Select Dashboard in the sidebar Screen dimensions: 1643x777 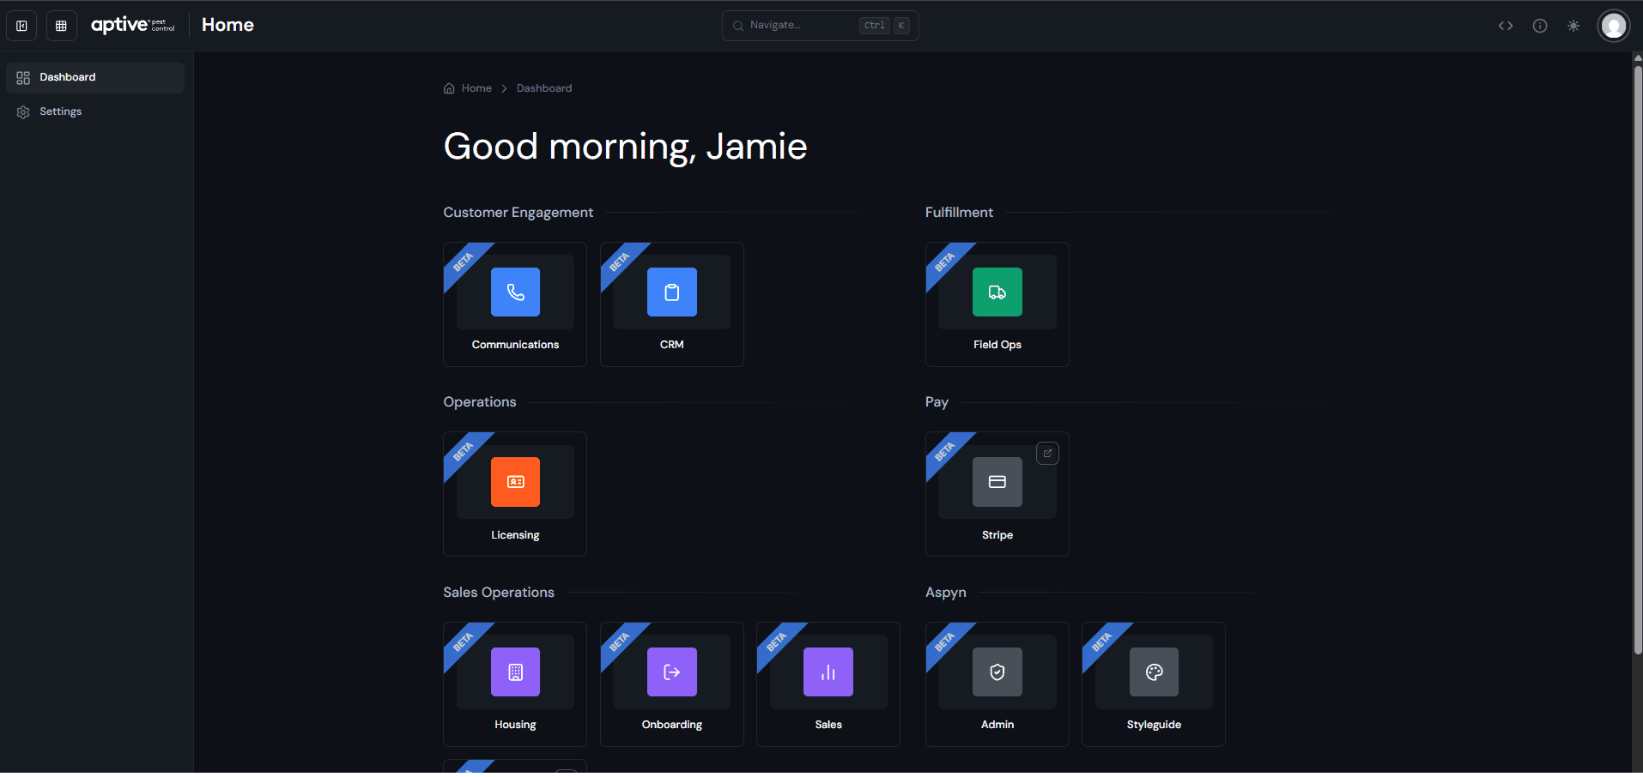68,76
